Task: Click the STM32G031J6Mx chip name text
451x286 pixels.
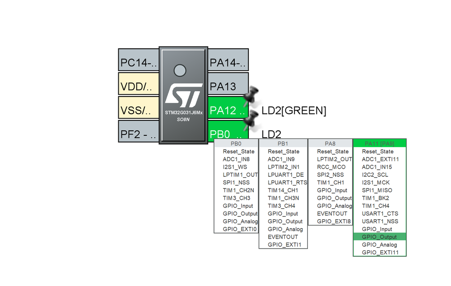Action: (x=183, y=113)
